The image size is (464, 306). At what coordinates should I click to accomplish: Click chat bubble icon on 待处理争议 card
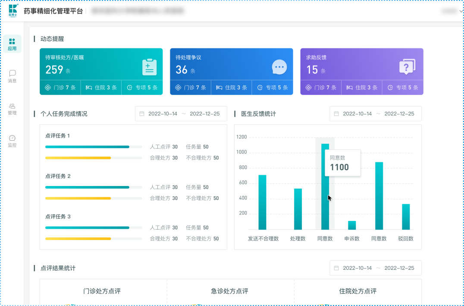tap(279, 67)
